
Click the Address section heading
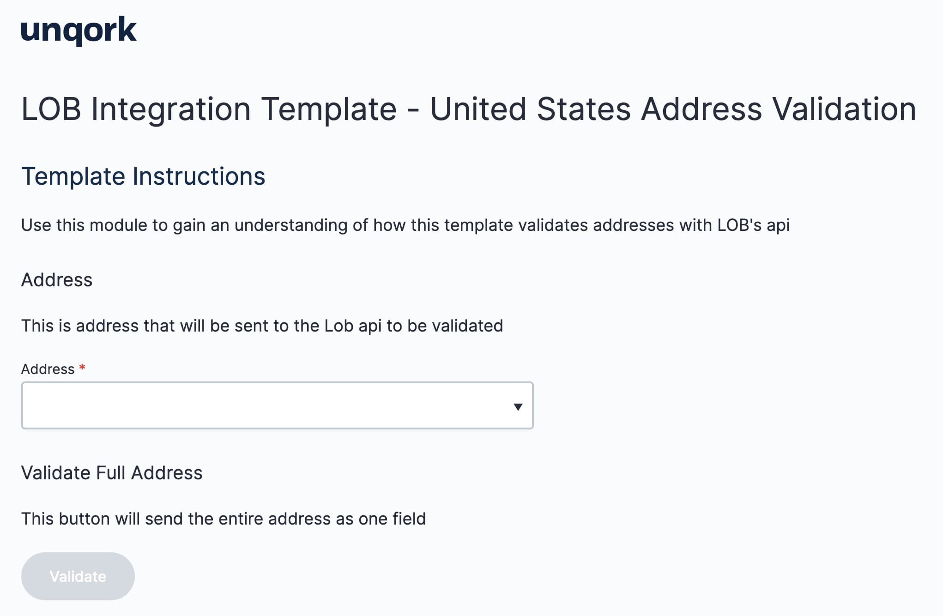coord(57,280)
